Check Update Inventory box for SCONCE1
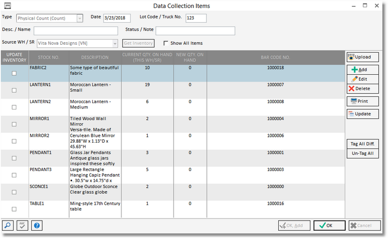388x239 pixels. (x=14, y=192)
